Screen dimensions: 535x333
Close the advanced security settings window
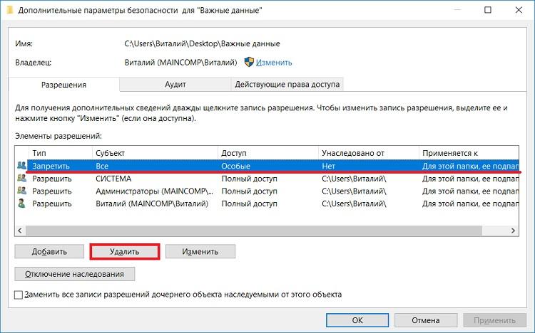[519, 10]
